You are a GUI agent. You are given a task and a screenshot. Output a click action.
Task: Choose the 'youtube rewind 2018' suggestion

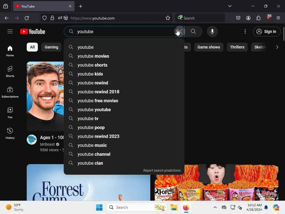click(124, 92)
